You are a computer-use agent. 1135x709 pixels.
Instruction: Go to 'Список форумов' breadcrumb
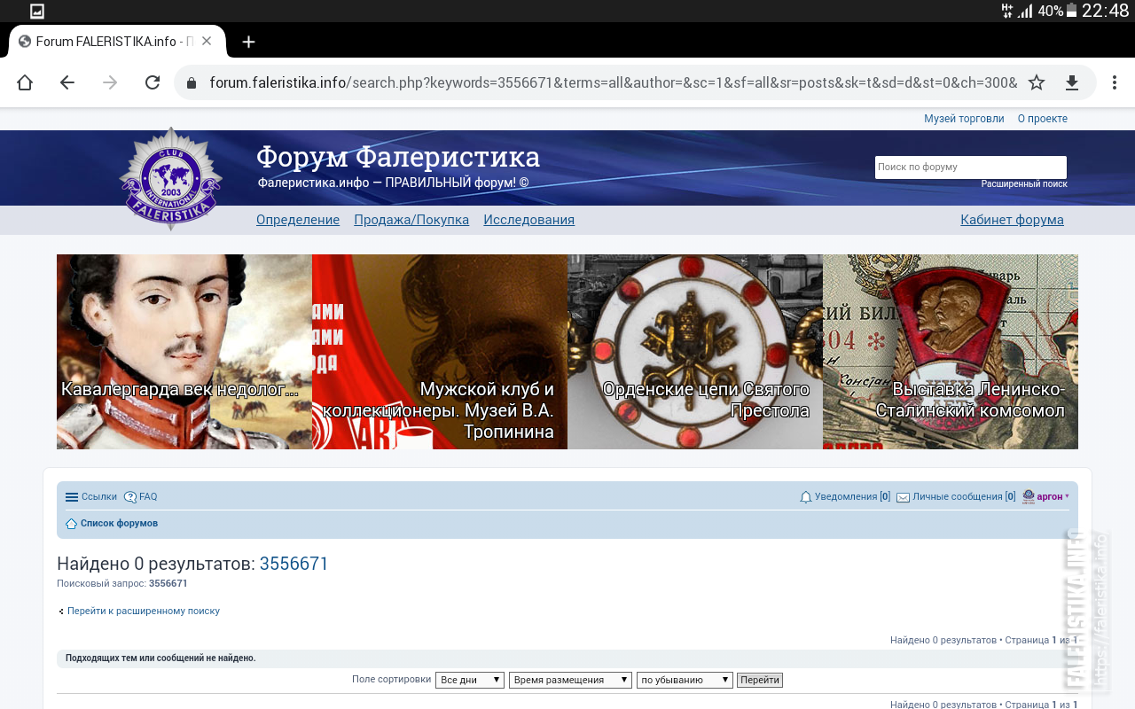coord(119,524)
